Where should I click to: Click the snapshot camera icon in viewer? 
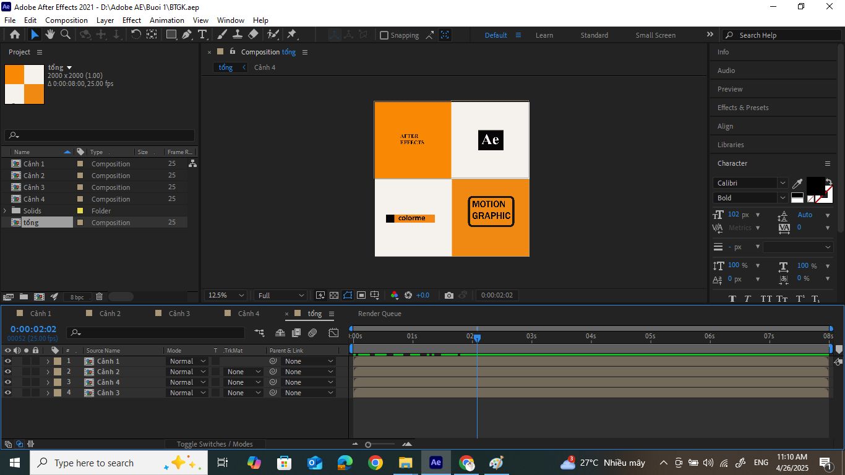pos(449,295)
